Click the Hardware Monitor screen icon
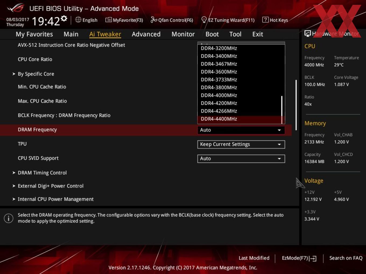The width and height of the screenshot is (366, 274). click(x=308, y=33)
